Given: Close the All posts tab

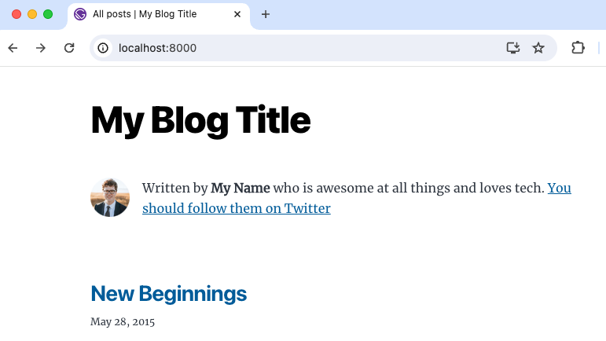Looking at the screenshot, I should tap(237, 14).
